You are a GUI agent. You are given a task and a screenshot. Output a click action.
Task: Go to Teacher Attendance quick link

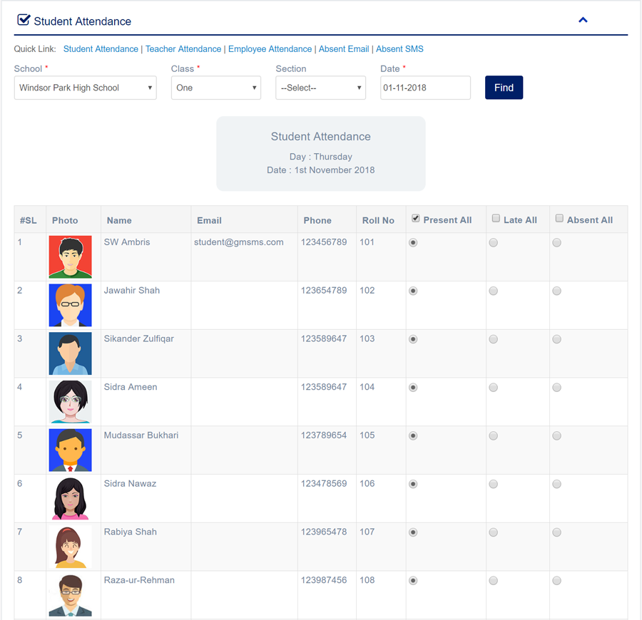pos(183,49)
